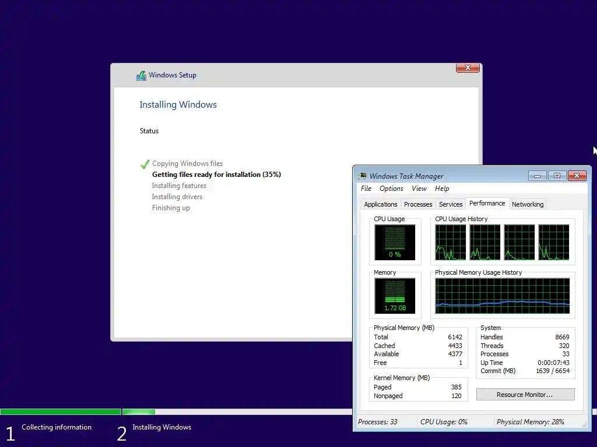Click the Memory gauge showing 1.72 GB
The height and width of the screenshot is (447, 597).
coord(395,296)
